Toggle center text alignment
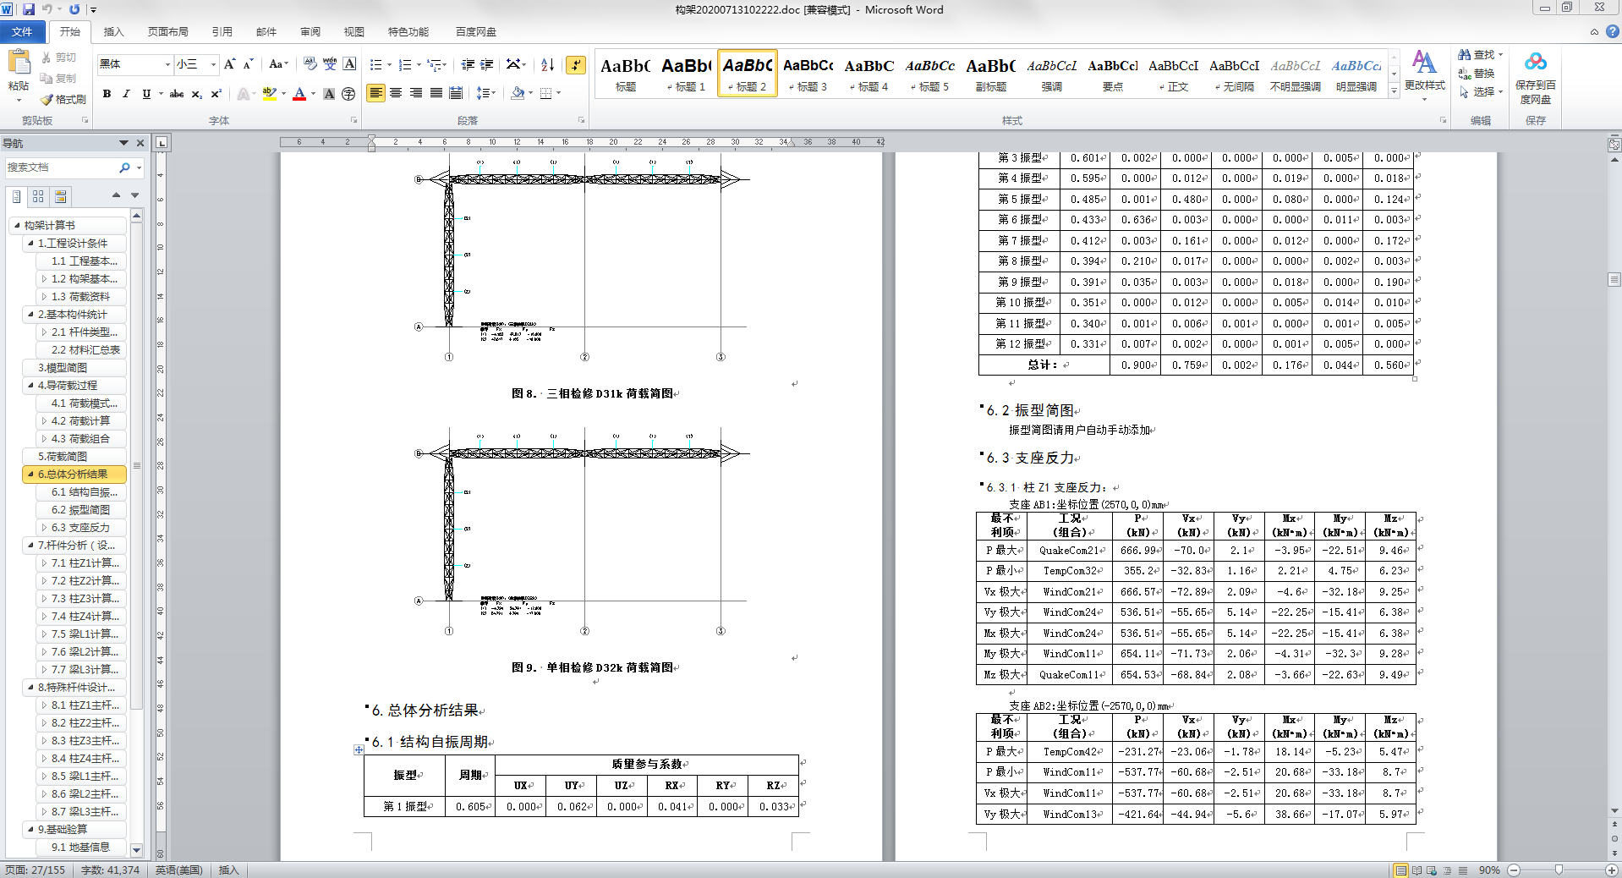Image resolution: width=1622 pixels, height=878 pixels. pyautogui.click(x=396, y=93)
